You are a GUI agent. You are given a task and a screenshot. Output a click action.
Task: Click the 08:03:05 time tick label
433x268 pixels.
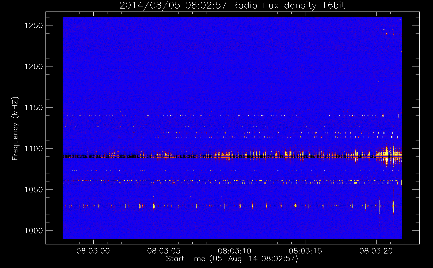coord(164,251)
